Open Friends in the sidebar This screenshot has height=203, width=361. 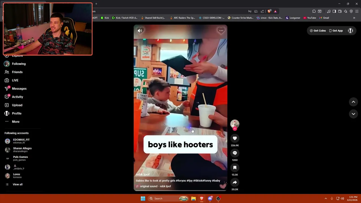14,72
